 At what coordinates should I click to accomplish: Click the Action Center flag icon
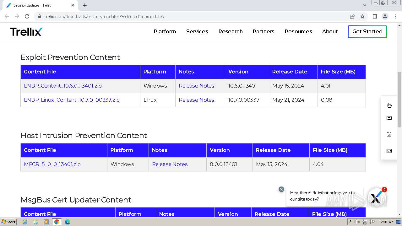(372, 222)
